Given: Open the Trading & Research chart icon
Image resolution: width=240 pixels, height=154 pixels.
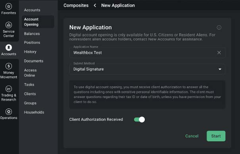Looking at the screenshot, I should (x=9, y=89).
